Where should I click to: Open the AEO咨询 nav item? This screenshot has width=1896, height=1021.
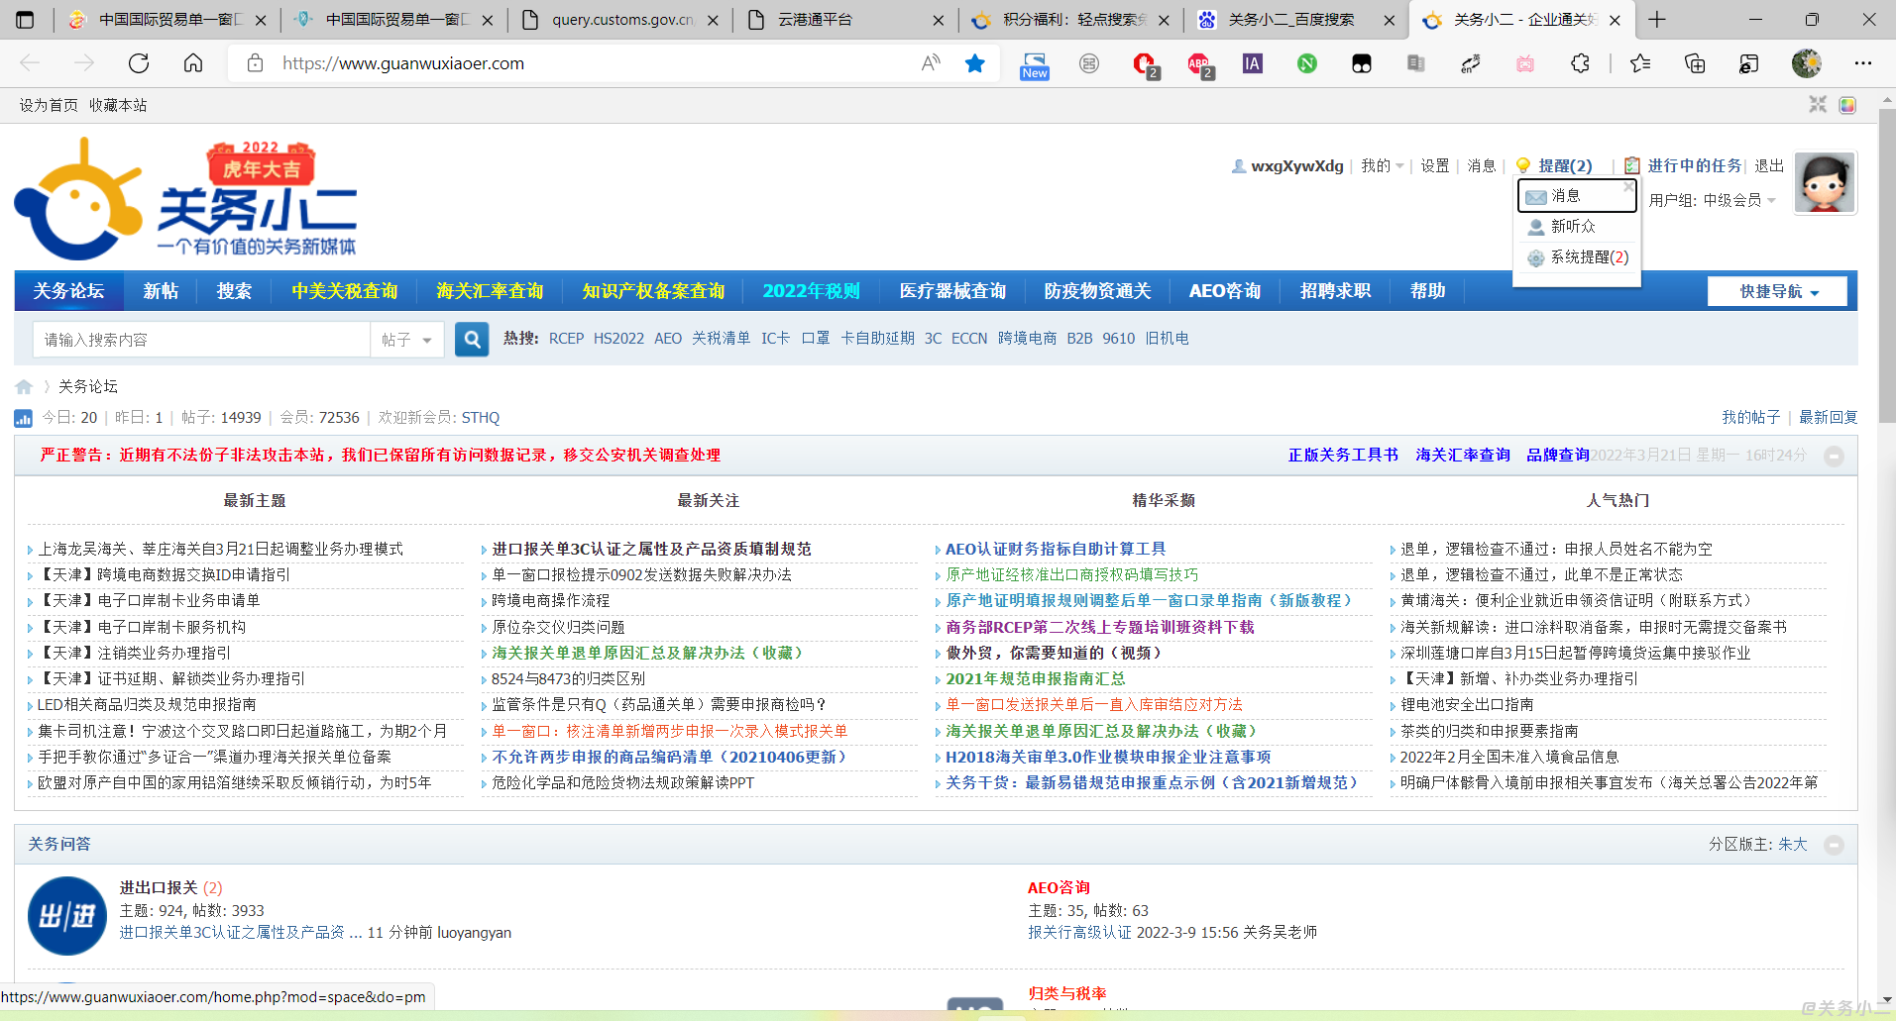[1225, 291]
